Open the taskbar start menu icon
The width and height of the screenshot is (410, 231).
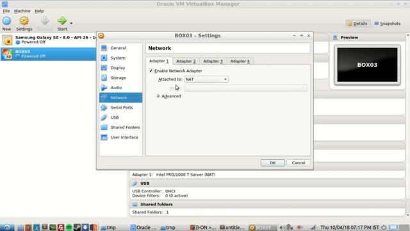[x=7, y=227]
